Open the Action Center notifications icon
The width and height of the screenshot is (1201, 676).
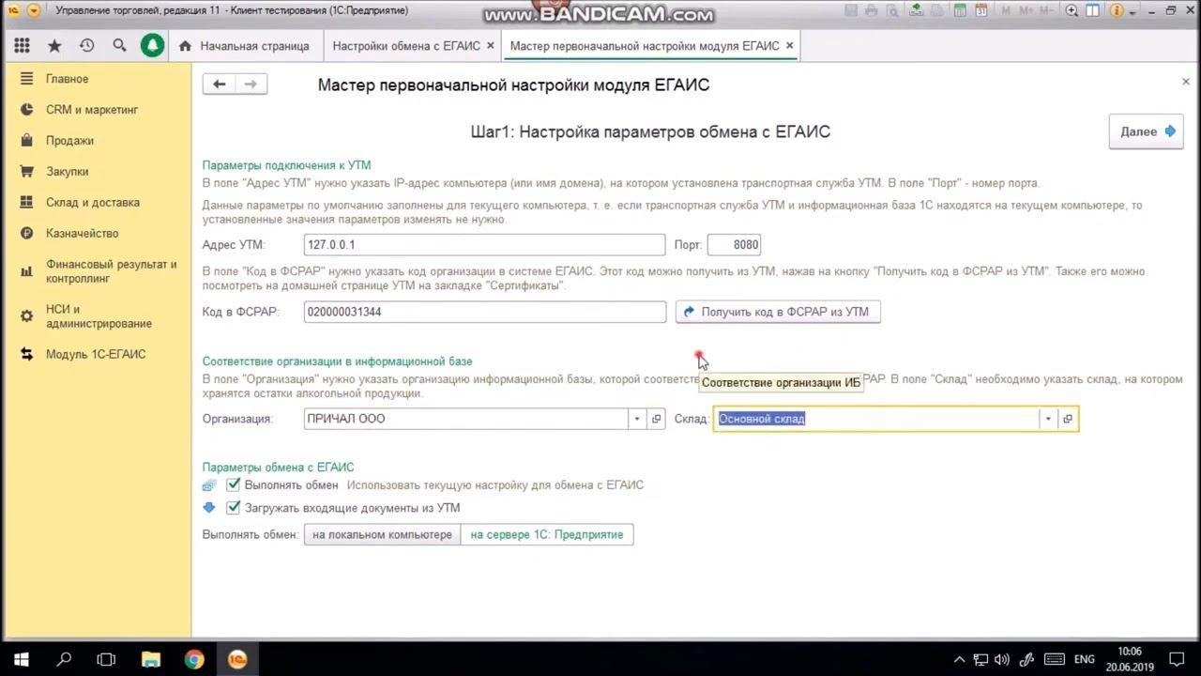pyautogui.click(x=1178, y=659)
